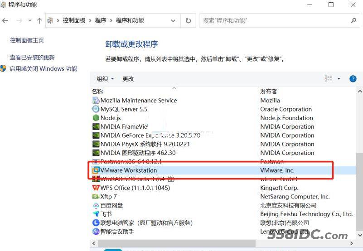Viewport: 363px width, 251px height.
Task: Select the 飞书 entry
Action: 106,214
